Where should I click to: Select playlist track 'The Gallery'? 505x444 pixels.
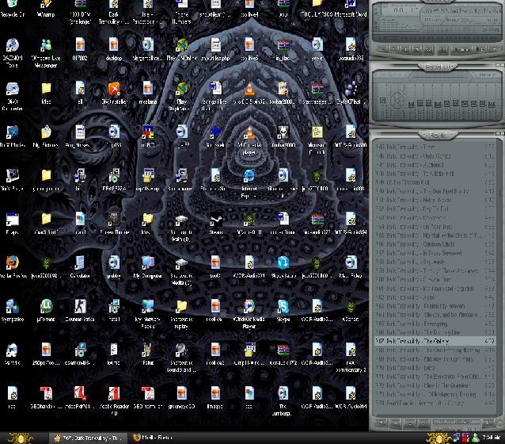pyautogui.click(x=435, y=341)
